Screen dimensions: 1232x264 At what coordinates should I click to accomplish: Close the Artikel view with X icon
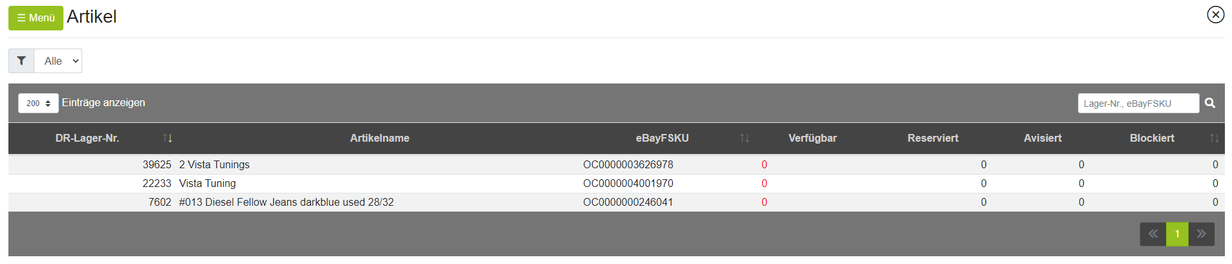[x=1216, y=14]
